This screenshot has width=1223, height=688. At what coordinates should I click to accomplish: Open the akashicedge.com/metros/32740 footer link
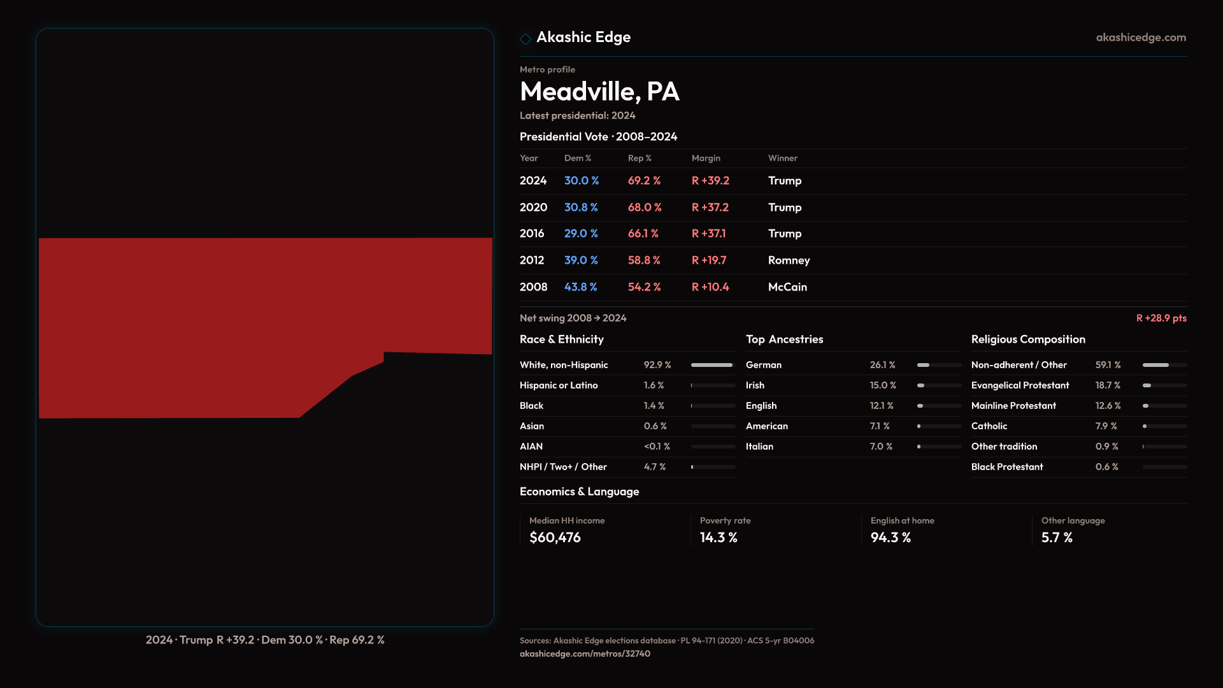[x=584, y=654]
